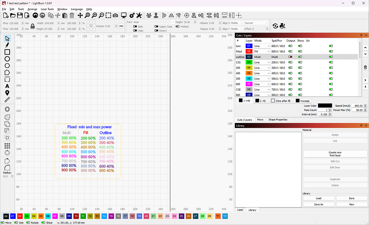The image size is (369, 225).
Task: Undo the last action
Action: point(35,16)
